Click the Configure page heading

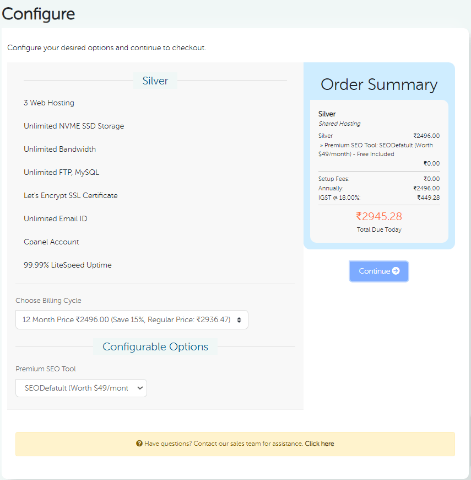38,14
